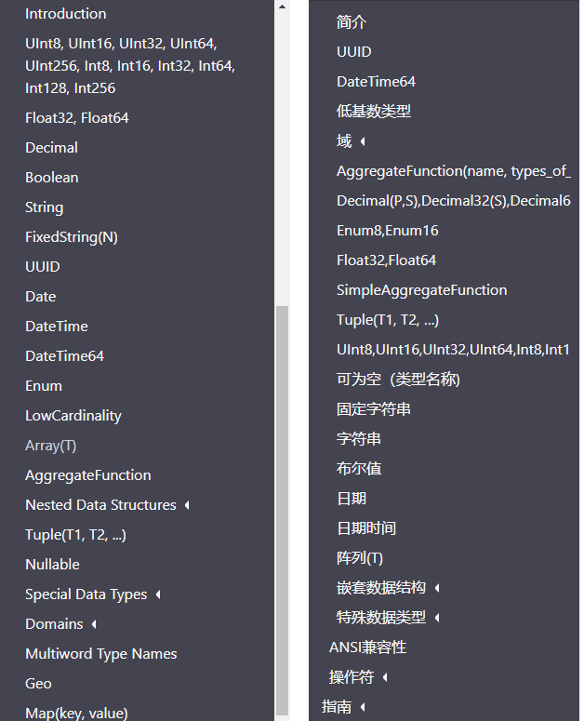Expand the 操作符 section arrow

(x=385, y=677)
